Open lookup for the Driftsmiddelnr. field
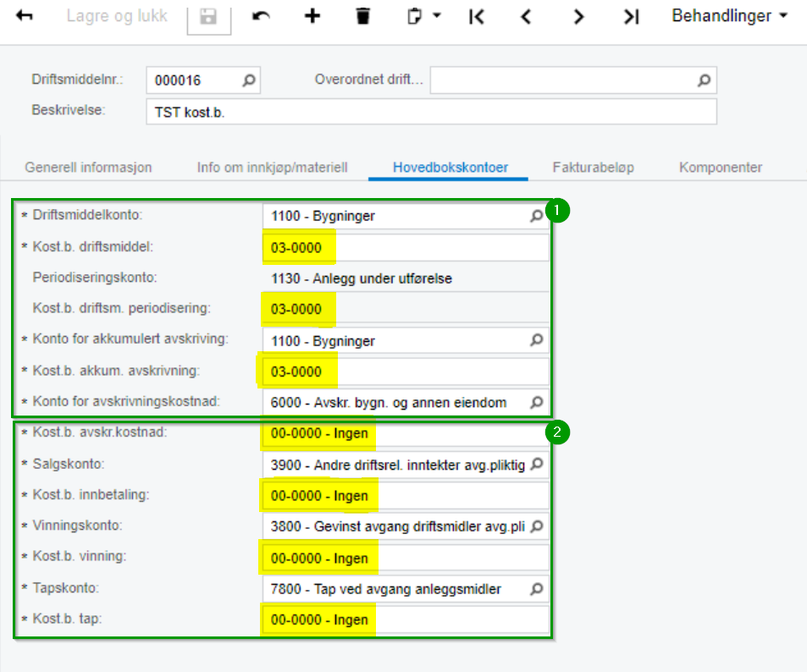 pos(249,80)
